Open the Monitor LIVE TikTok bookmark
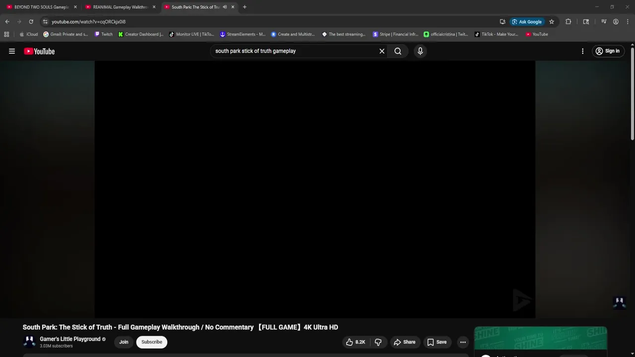 click(x=192, y=34)
